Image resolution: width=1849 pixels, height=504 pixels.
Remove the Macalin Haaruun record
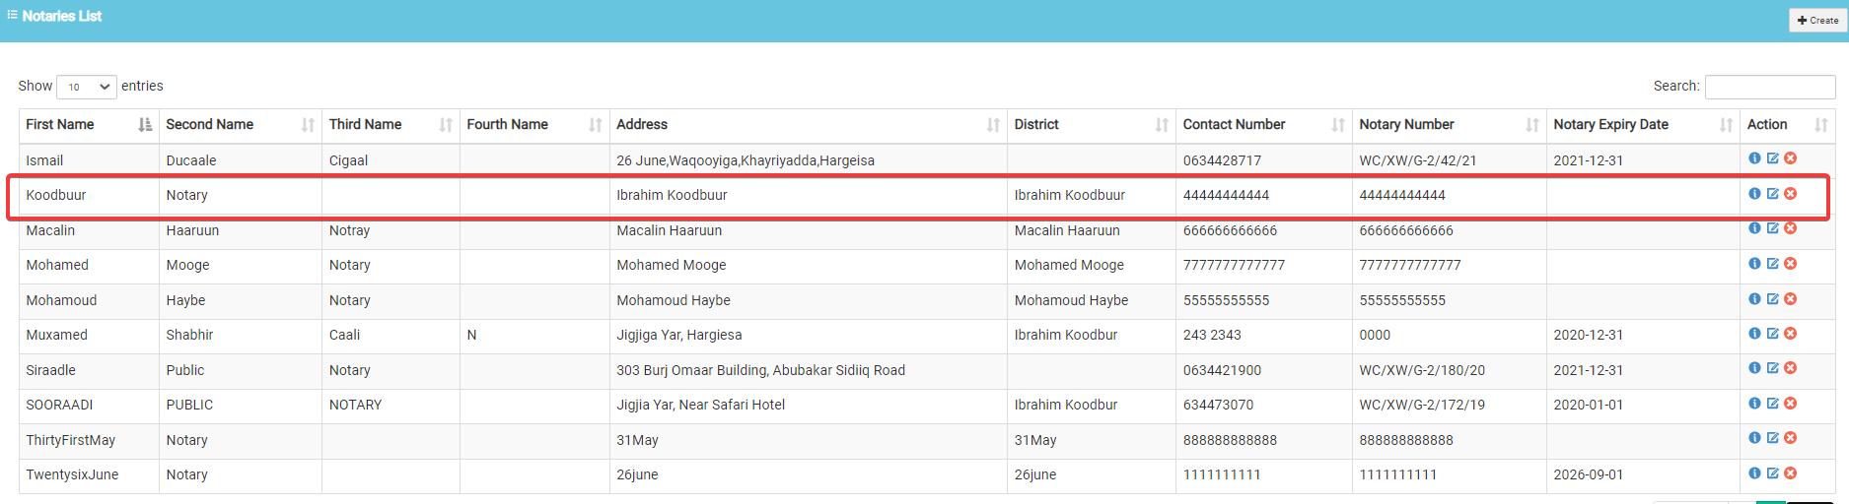[x=1790, y=228]
